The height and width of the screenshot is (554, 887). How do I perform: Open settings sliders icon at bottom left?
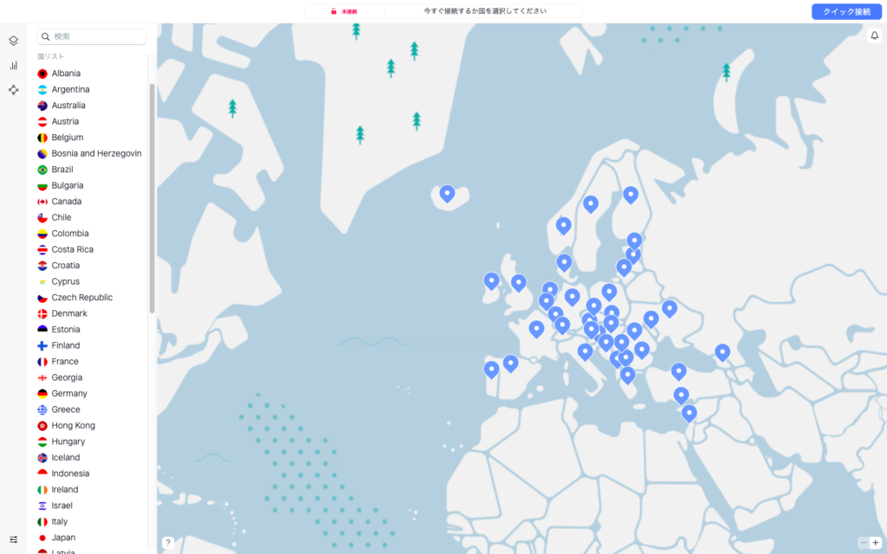[14, 539]
